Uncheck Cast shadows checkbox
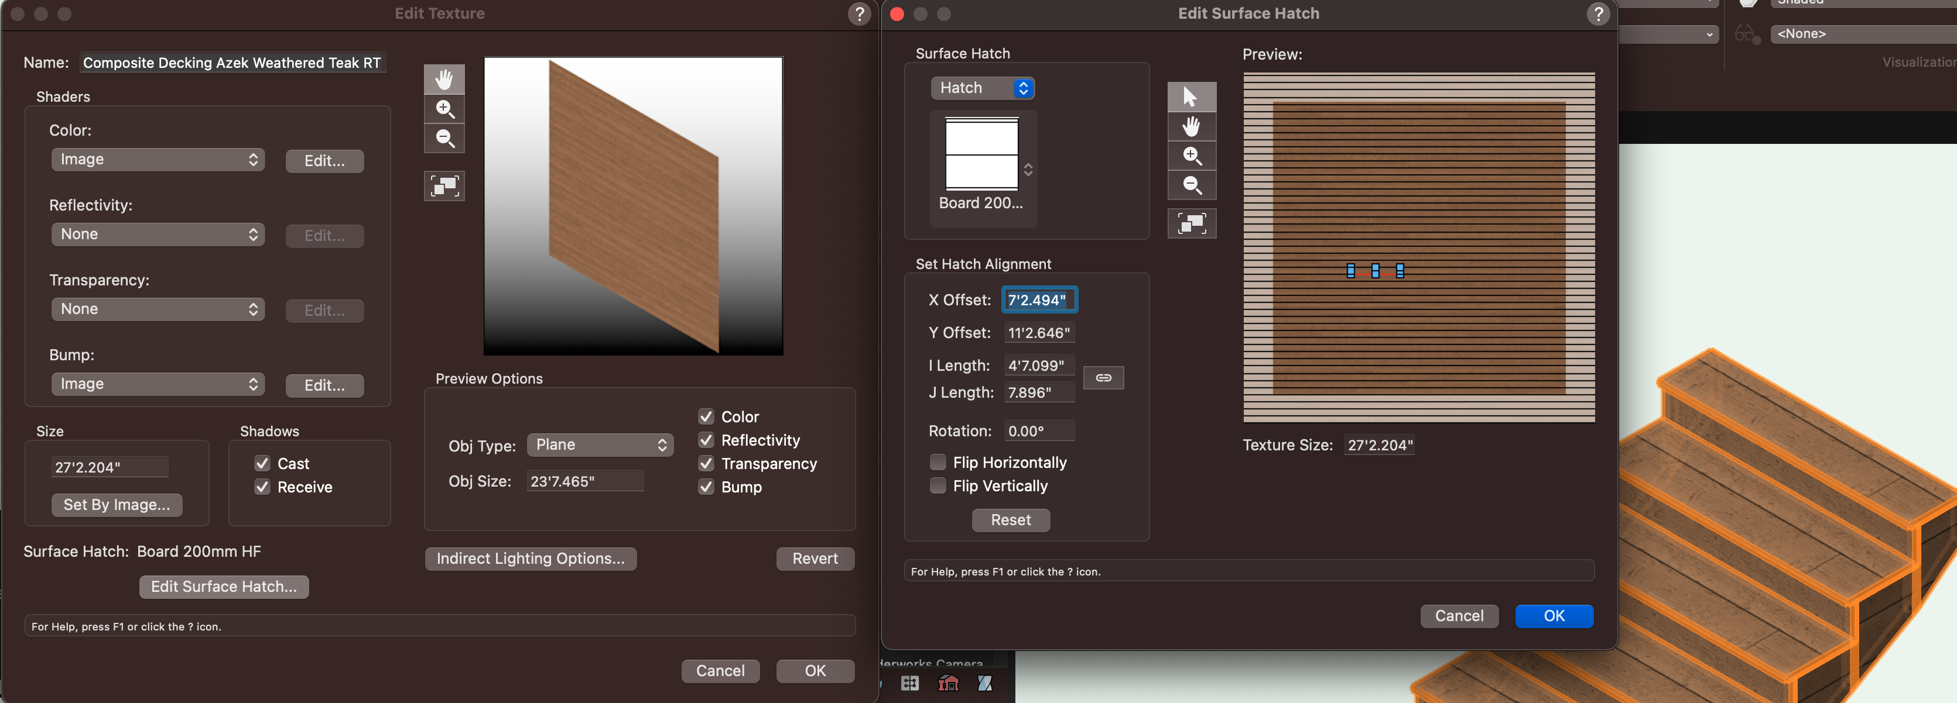 tap(262, 463)
